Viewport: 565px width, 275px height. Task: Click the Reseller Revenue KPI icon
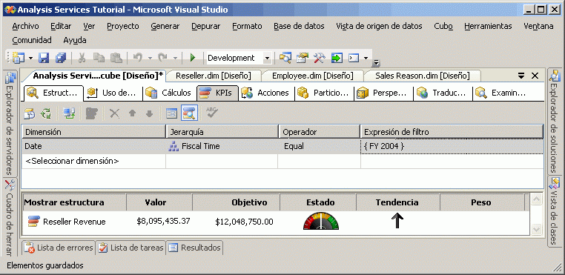point(34,222)
